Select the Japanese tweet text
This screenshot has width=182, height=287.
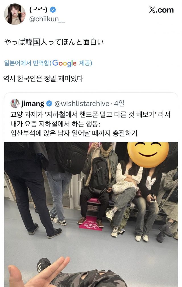click(x=54, y=42)
